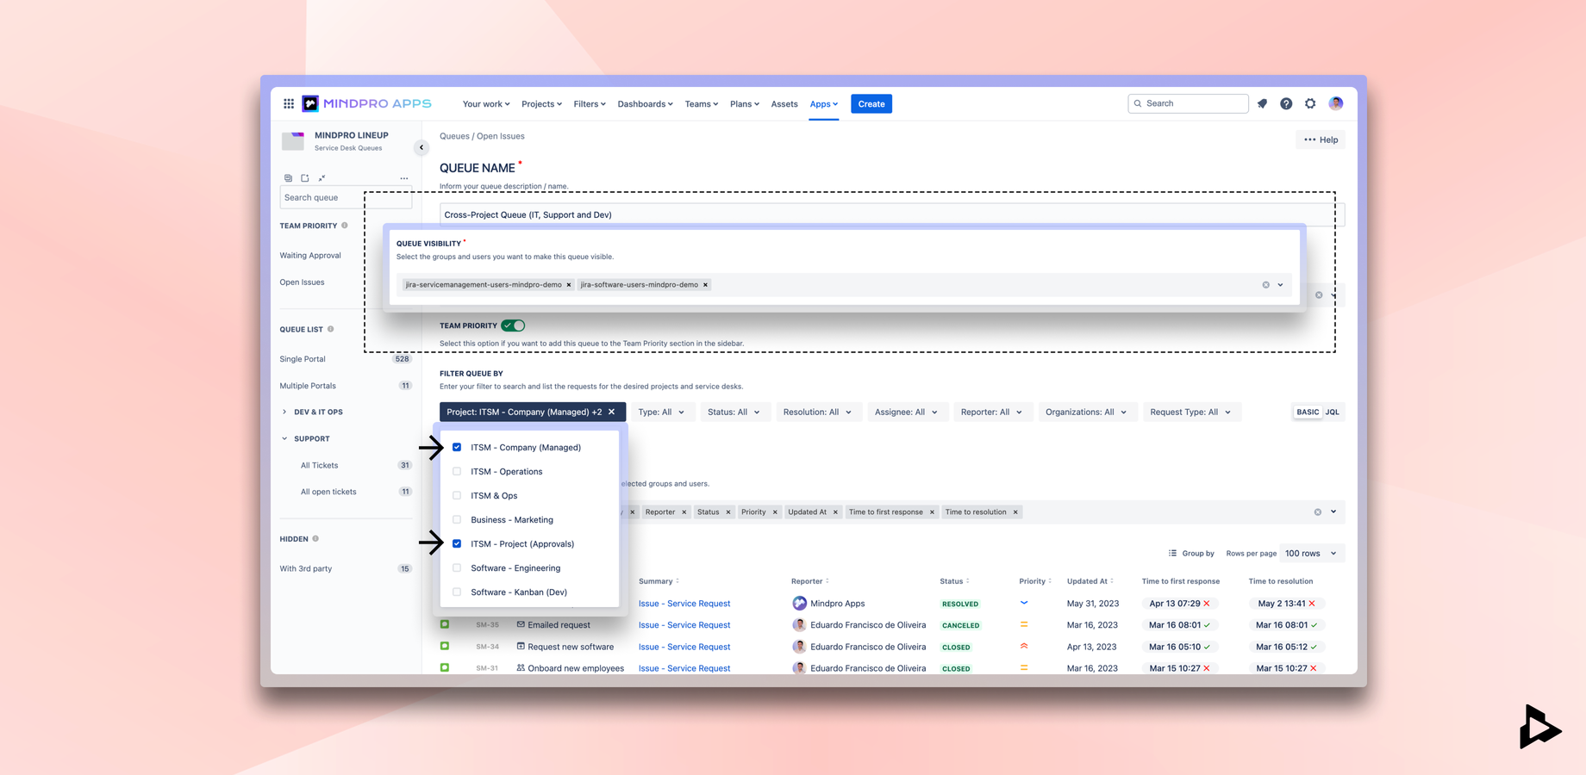
Task: Open the user profile avatar
Action: click(1336, 103)
